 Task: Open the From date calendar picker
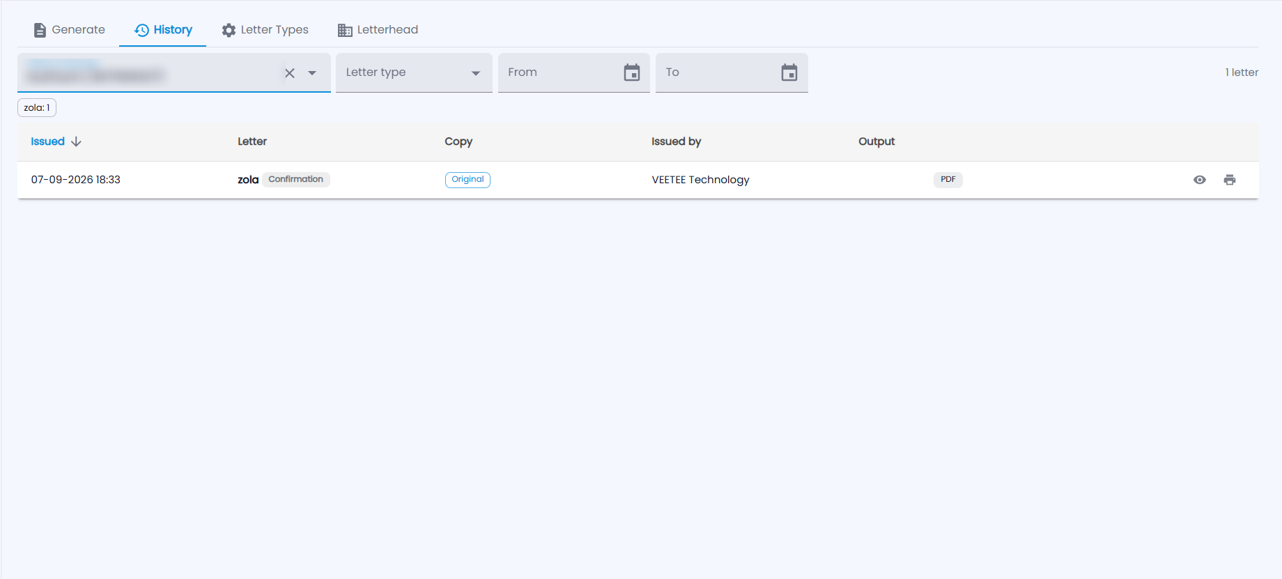click(632, 72)
